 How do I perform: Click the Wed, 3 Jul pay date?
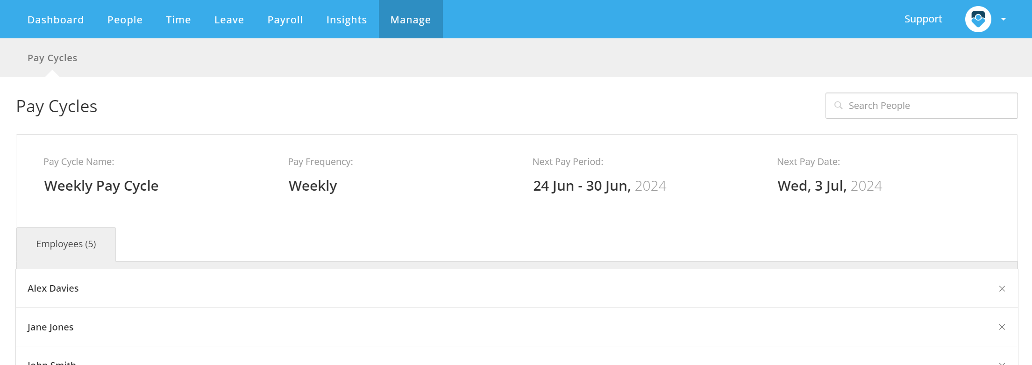830,186
